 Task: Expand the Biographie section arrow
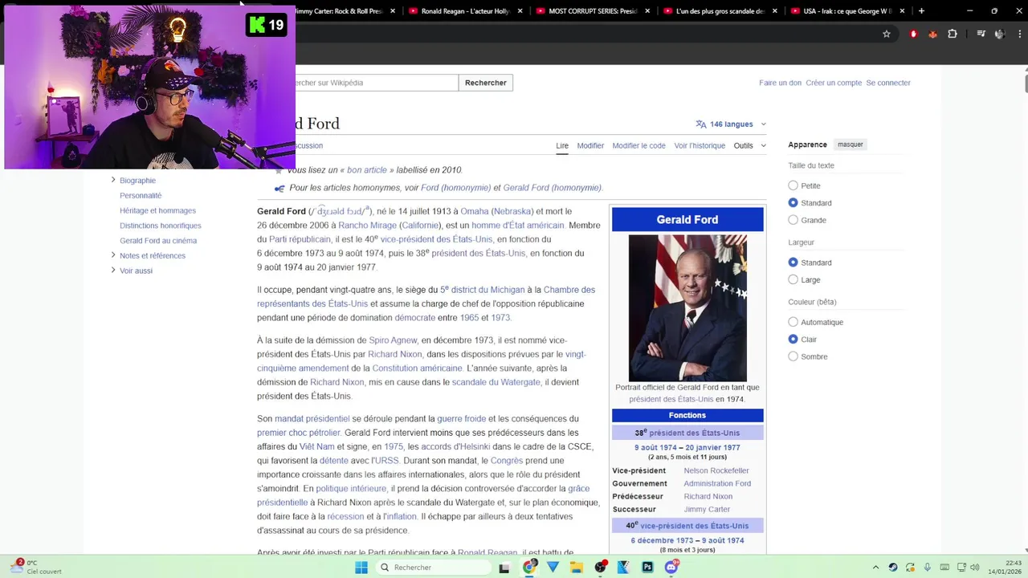[x=113, y=180]
